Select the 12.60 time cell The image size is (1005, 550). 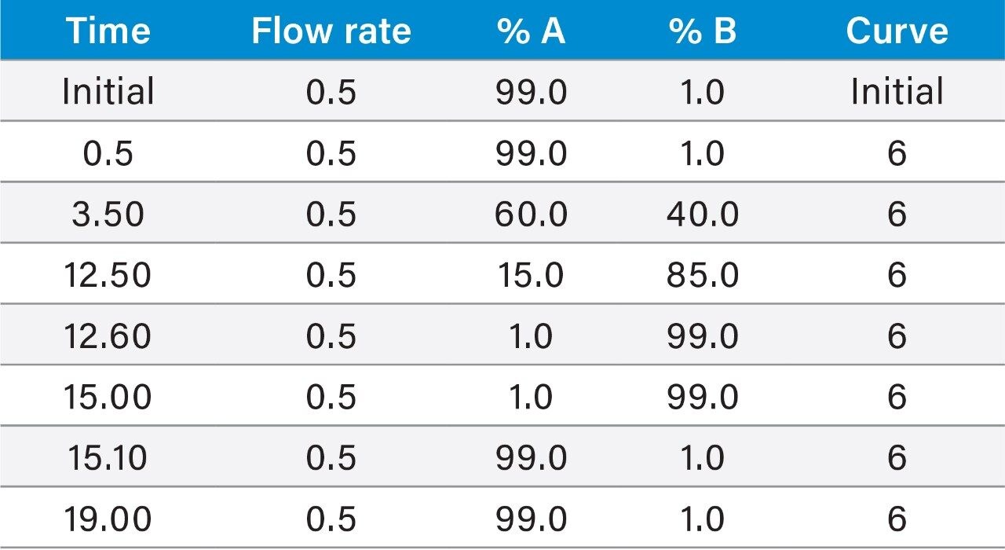tap(108, 336)
